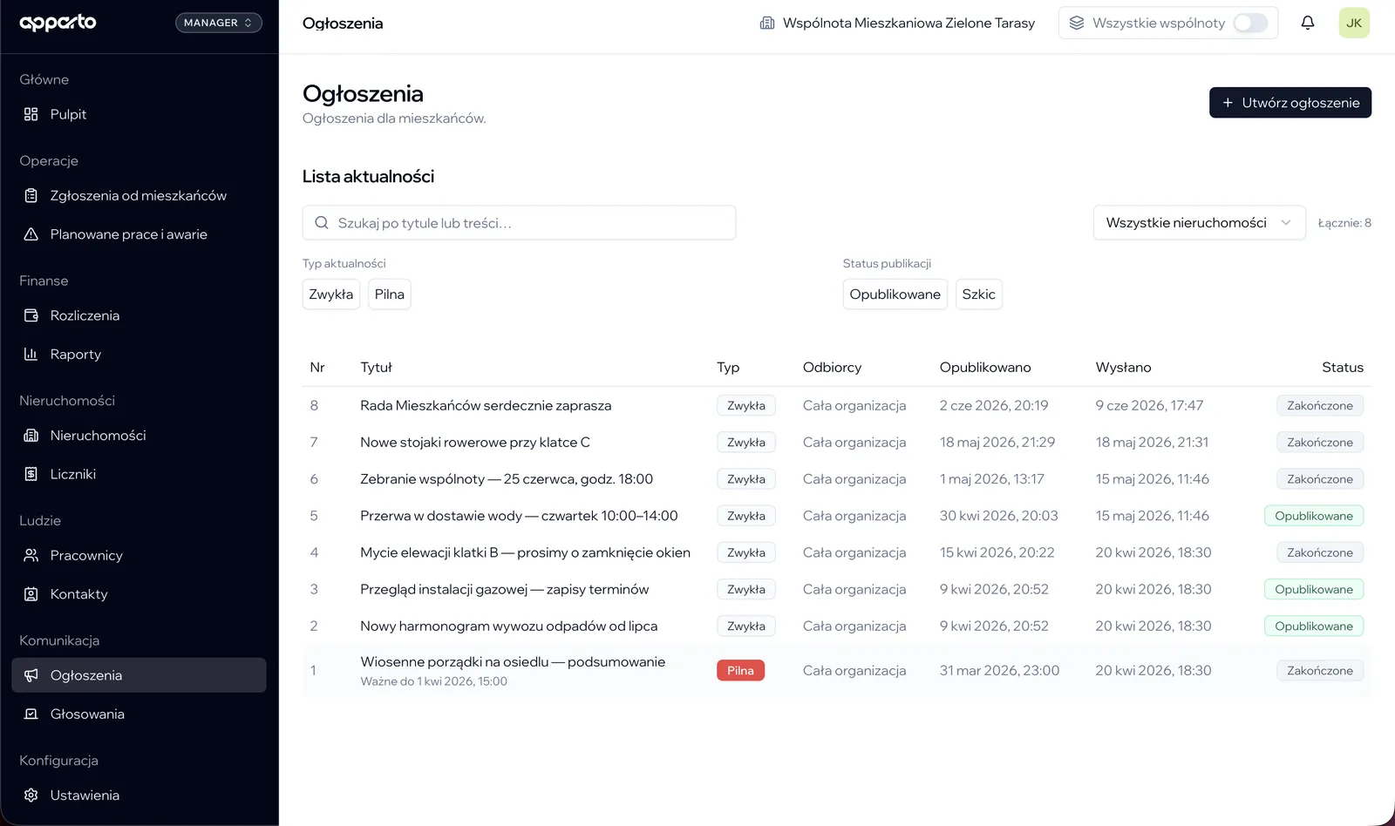Go to Zgłoszenia od mieszkańców
Viewport: 1395px width, 826px height.
(139, 196)
